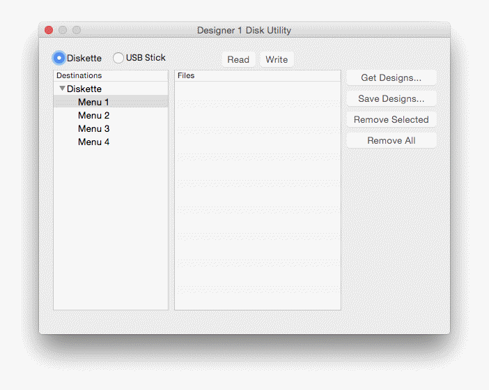Open the Get Designs... dialog
Image resolution: width=489 pixels, height=390 pixels.
click(x=391, y=77)
